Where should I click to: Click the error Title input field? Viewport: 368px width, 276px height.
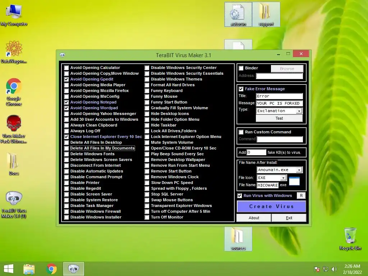[279, 96]
